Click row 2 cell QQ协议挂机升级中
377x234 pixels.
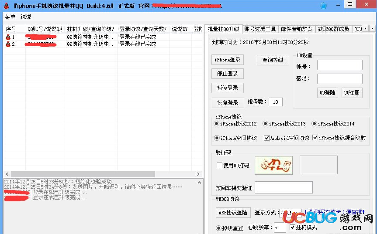pos(90,44)
